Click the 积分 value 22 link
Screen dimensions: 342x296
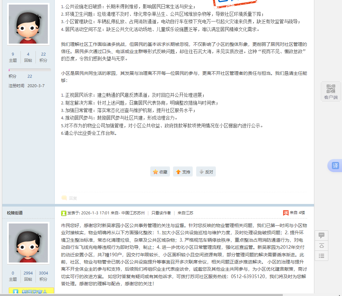43,54
